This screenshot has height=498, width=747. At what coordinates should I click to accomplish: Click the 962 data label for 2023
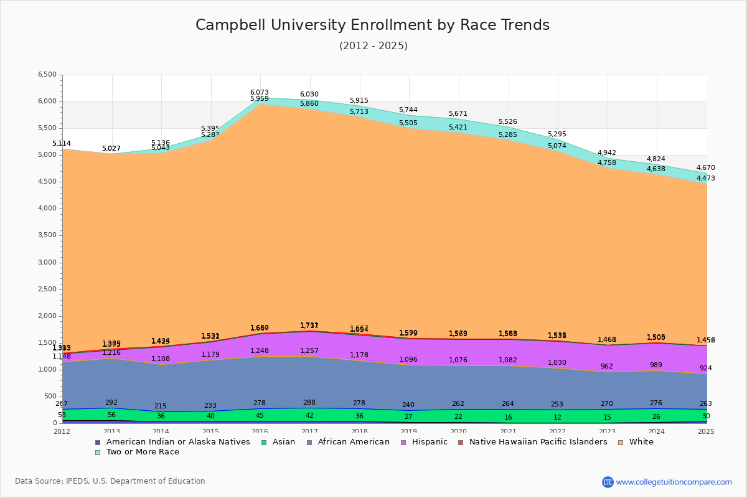[x=607, y=366]
